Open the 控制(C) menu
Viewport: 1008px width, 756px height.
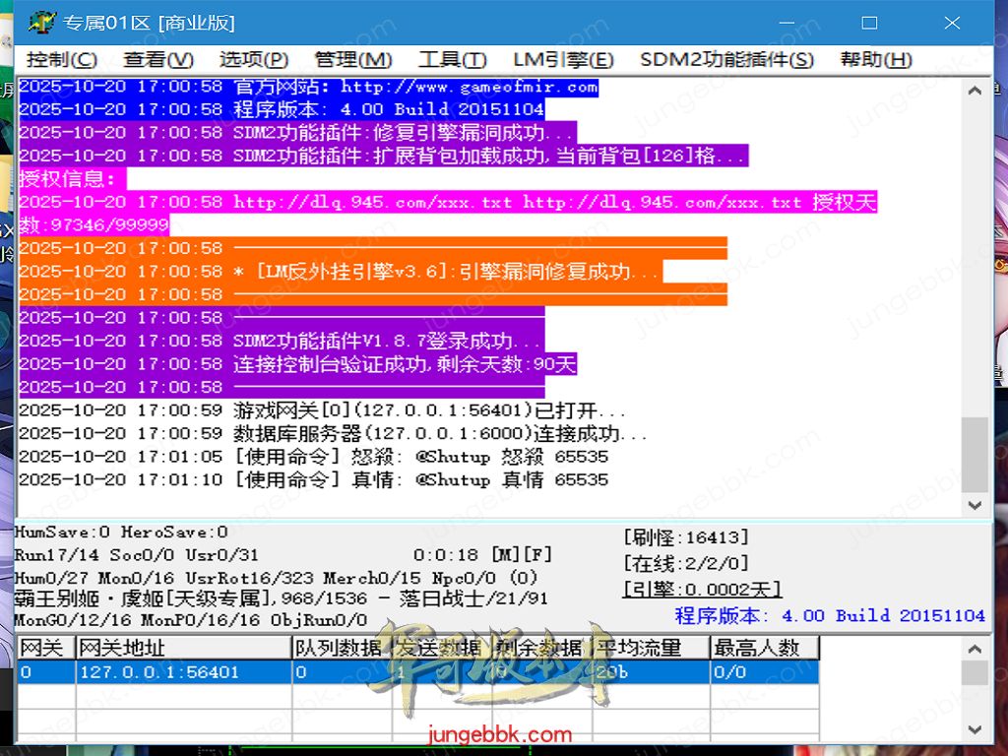(x=61, y=59)
